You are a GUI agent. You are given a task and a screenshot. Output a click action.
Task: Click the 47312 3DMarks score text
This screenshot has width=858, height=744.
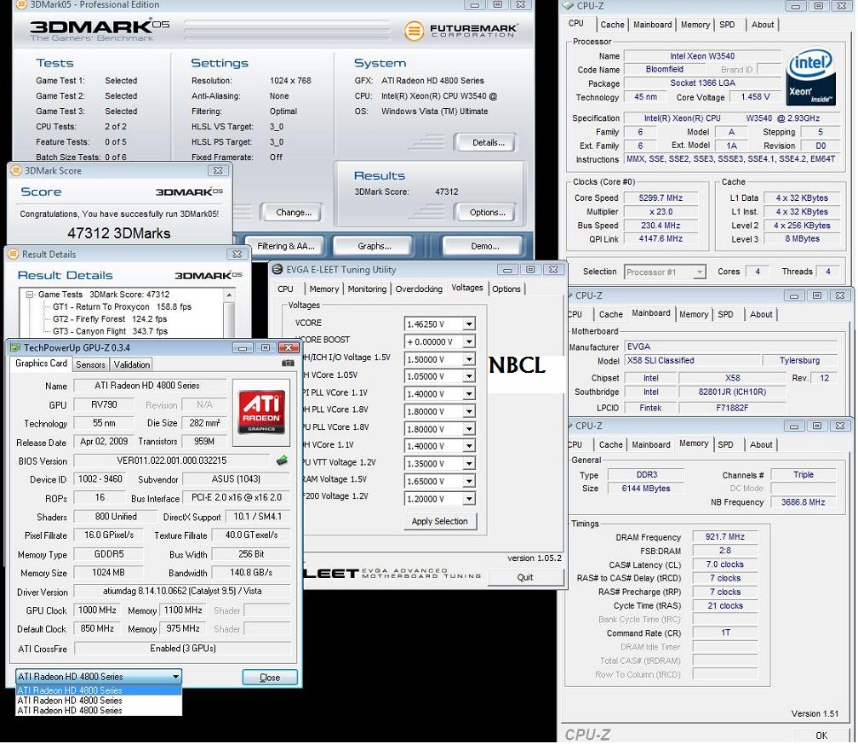coord(119,233)
